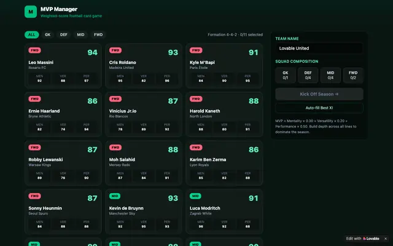Click the FWD badge on Kyle M'Bapi
The width and height of the screenshot is (393, 246).
[x=196, y=50]
